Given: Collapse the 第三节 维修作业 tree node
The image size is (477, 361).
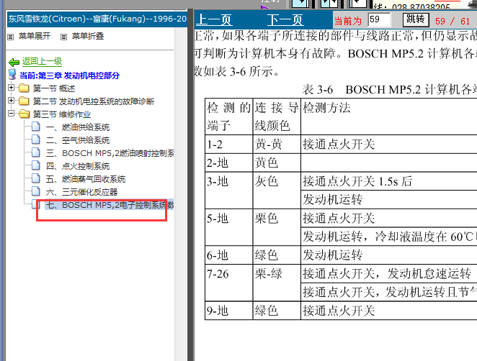Looking at the screenshot, I should (12, 114).
